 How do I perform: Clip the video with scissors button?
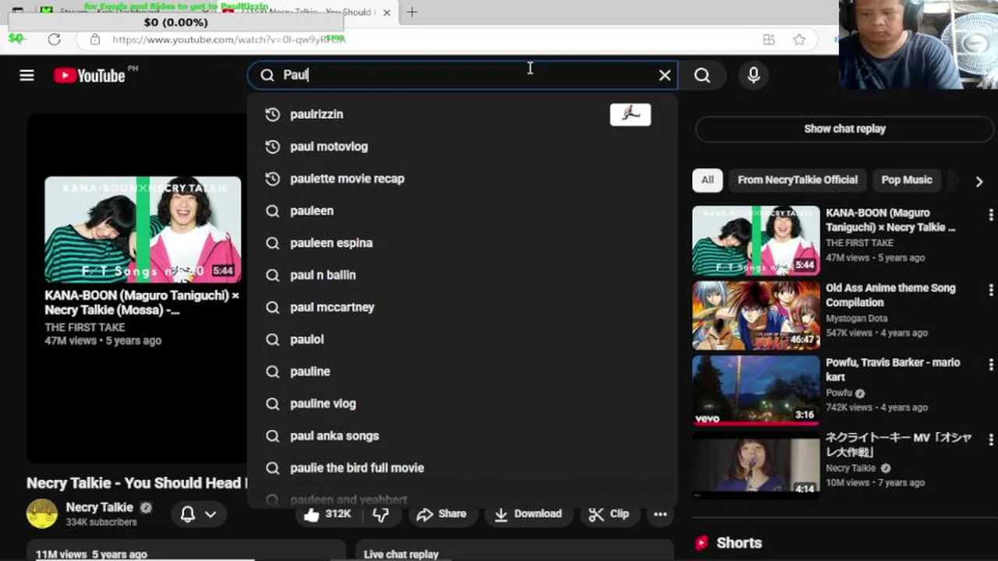point(609,514)
